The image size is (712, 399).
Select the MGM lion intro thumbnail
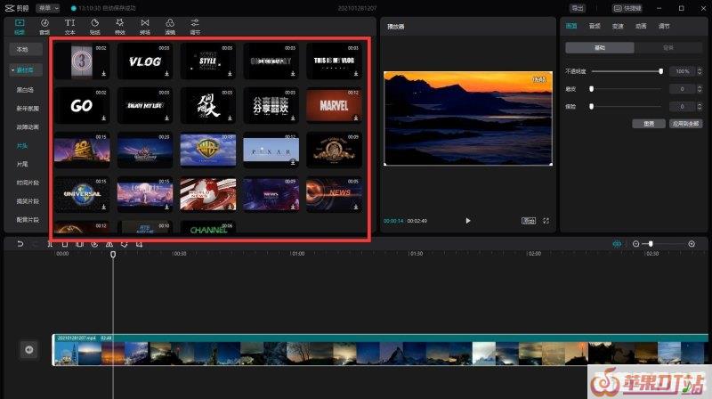[335, 150]
